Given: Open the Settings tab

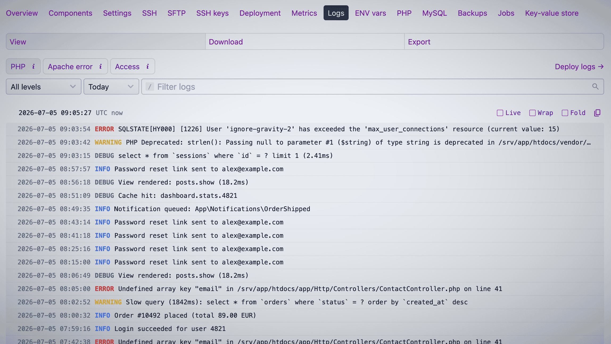Looking at the screenshot, I should (x=117, y=13).
